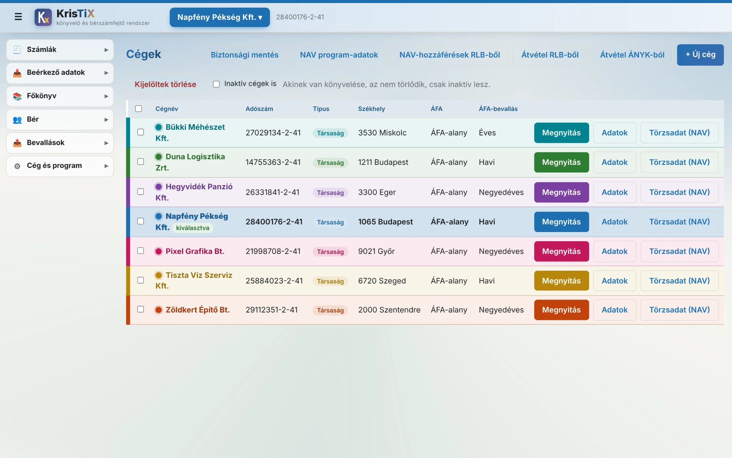The image size is (732, 458).
Task: Click Kijelöltek törlése button
Action: pyautogui.click(x=165, y=84)
